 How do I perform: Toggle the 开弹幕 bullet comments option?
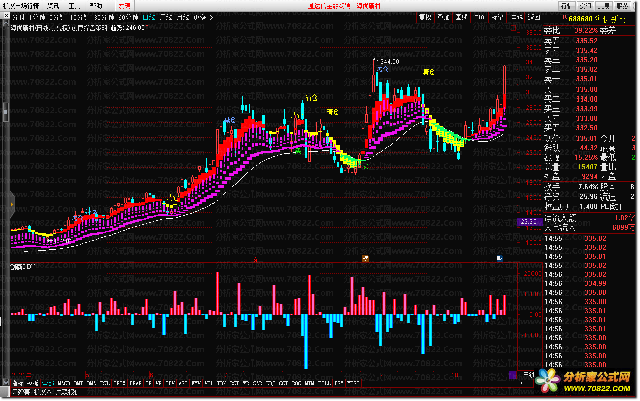(x=21, y=392)
